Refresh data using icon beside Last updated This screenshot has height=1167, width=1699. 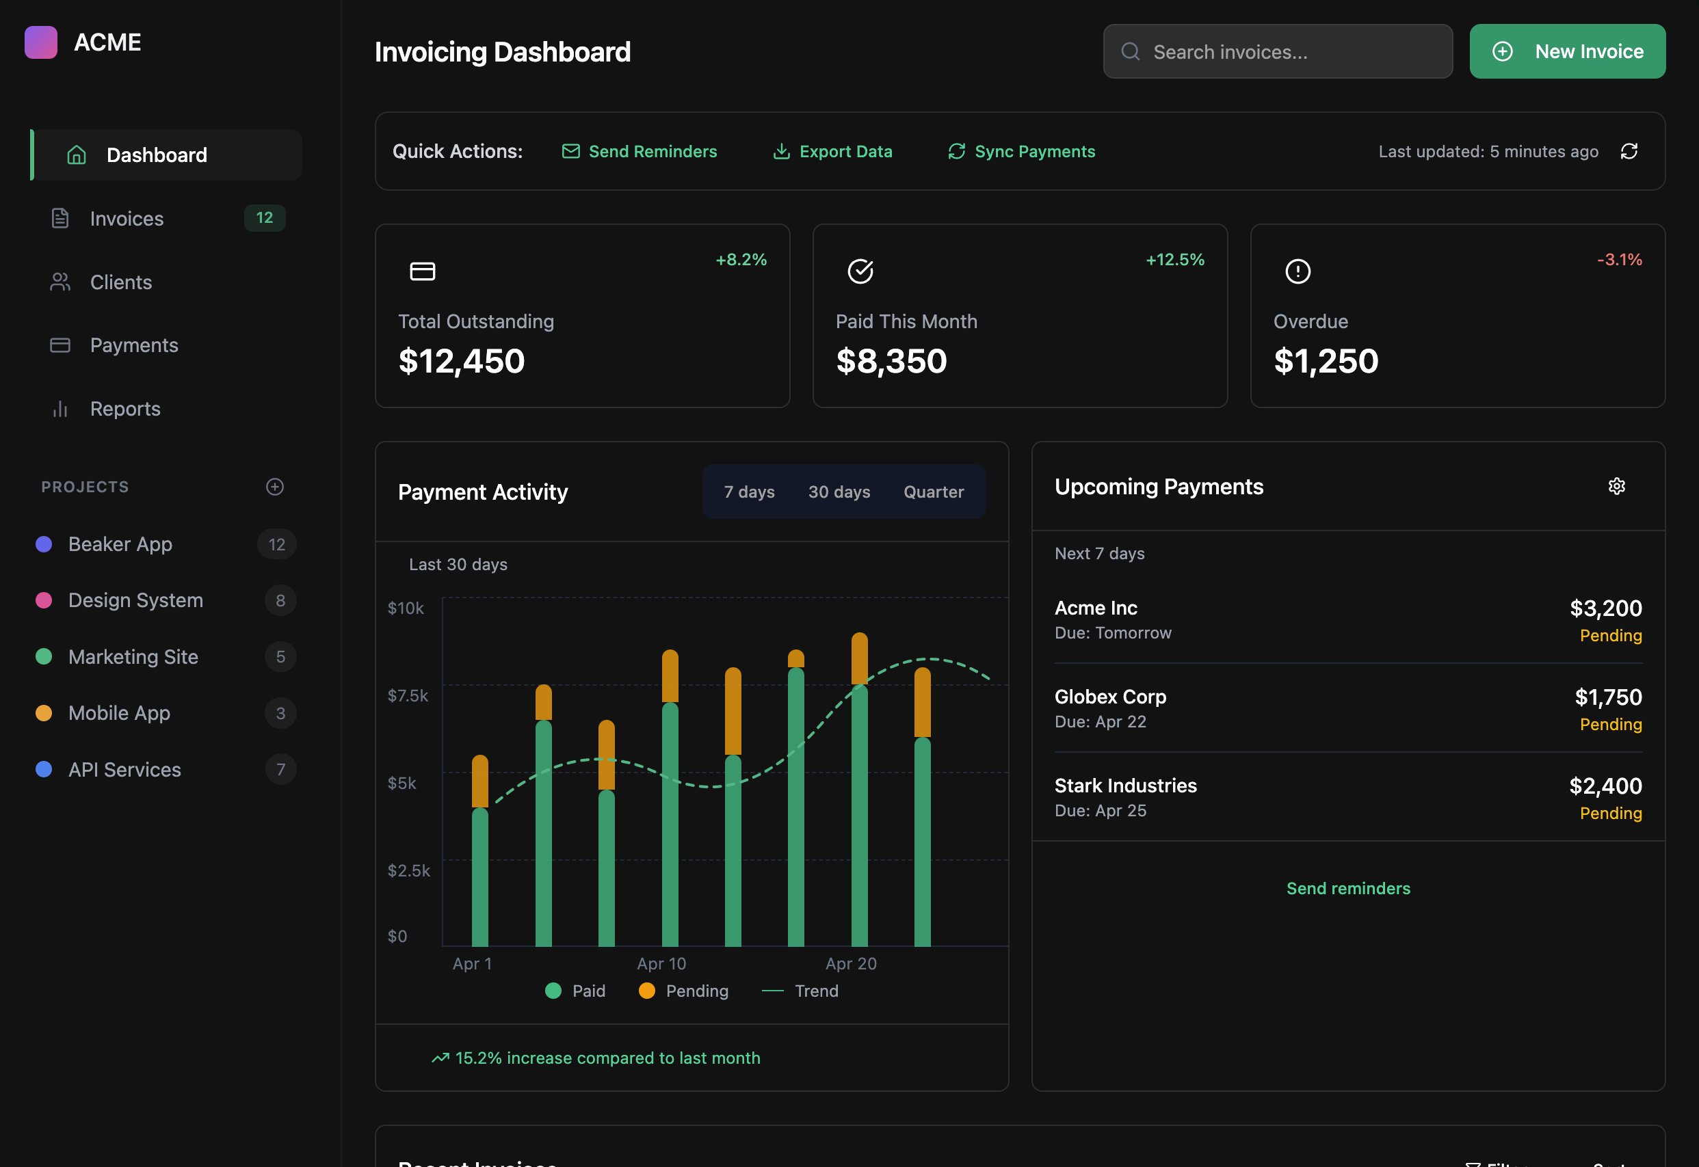pyautogui.click(x=1629, y=150)
